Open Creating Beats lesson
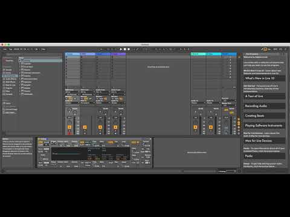The width and height of the screenshot is (290, 217). pyautogui.click(x=264, y=116)
